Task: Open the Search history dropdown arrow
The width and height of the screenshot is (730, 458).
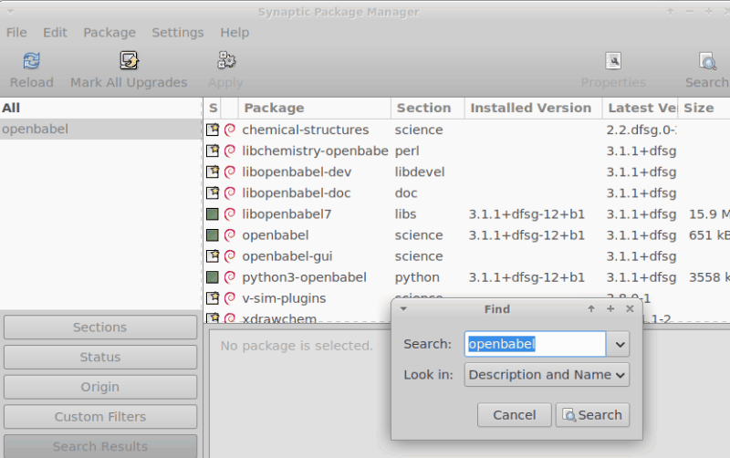Action: point(620,344)
